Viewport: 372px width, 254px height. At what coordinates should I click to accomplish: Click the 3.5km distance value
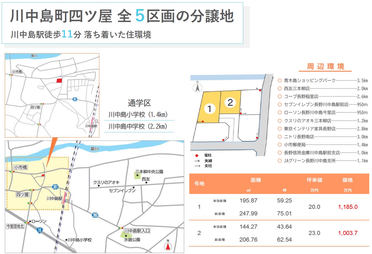(x=362, y=80)
